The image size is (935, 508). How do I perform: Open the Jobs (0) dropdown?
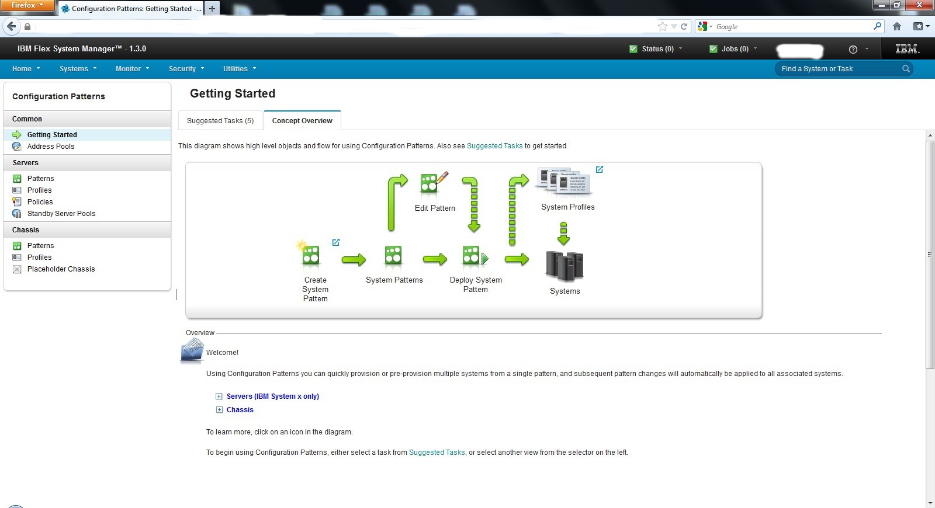point(733,49)
